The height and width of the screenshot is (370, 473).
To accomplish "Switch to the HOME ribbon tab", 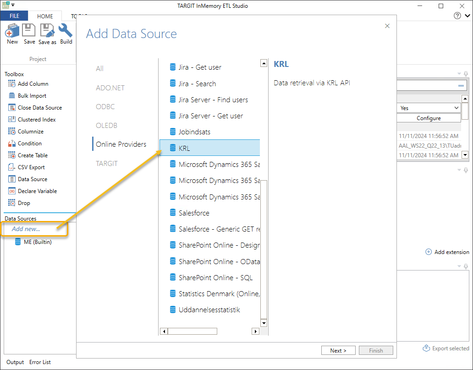I will tap(45, 16).
